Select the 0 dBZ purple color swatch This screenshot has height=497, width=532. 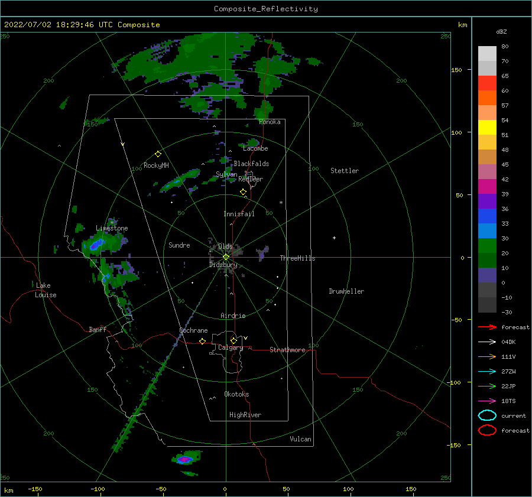tap(487, 275)
